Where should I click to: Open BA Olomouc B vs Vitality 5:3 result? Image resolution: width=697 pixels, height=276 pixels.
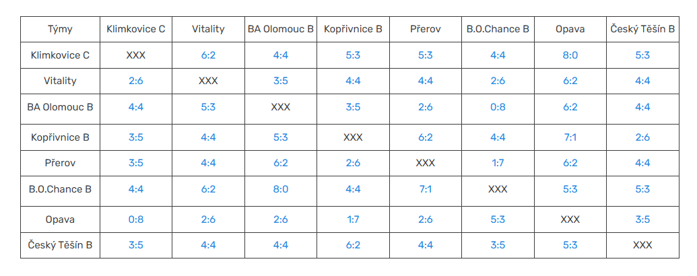208,106
